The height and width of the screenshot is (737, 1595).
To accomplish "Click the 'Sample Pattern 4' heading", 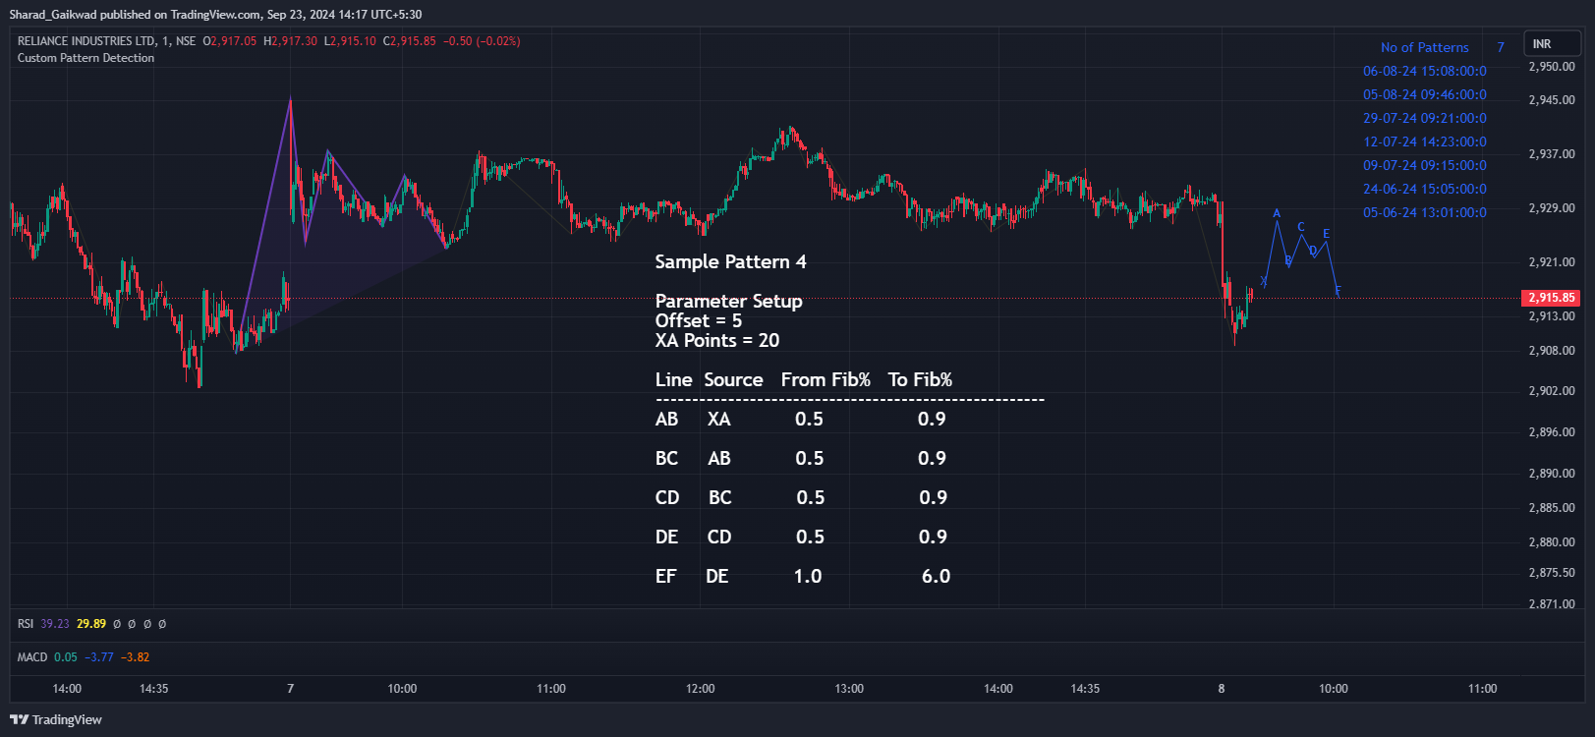I will coord(730,261).
